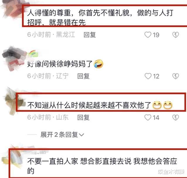Tap broken heart on Liaoning comment
Image resolution: width=187 pixels, height=178 pixels.
[176, 76]
